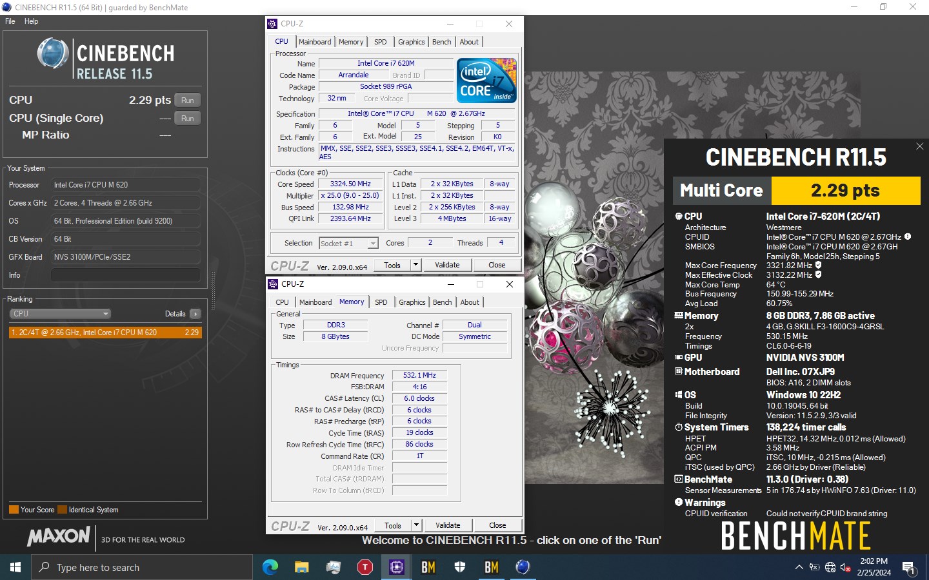
Task: Click Tools button in upper CPU-Z
Action: click(x=392, y=265)
